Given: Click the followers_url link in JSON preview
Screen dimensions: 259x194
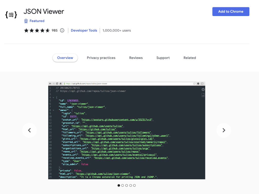Looking at the screenshot, I should pos(118,132).
